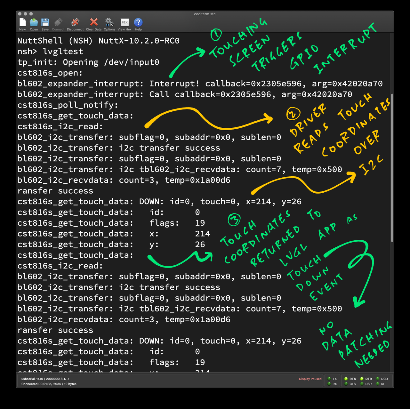This screenshot has width=410, height=409.
Task: Switch to View Hex mode
Action: pyautogui.click(x=125, y=23)
